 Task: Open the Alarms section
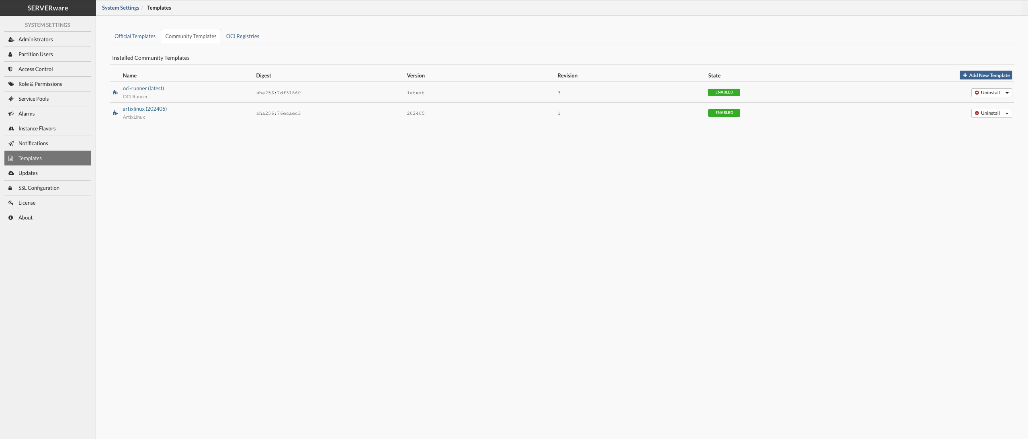[x=47, y=114]
